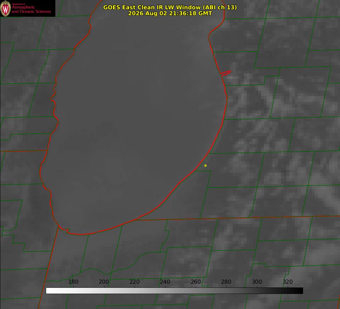Click the 300 colorbar tick label

[257, 282]
